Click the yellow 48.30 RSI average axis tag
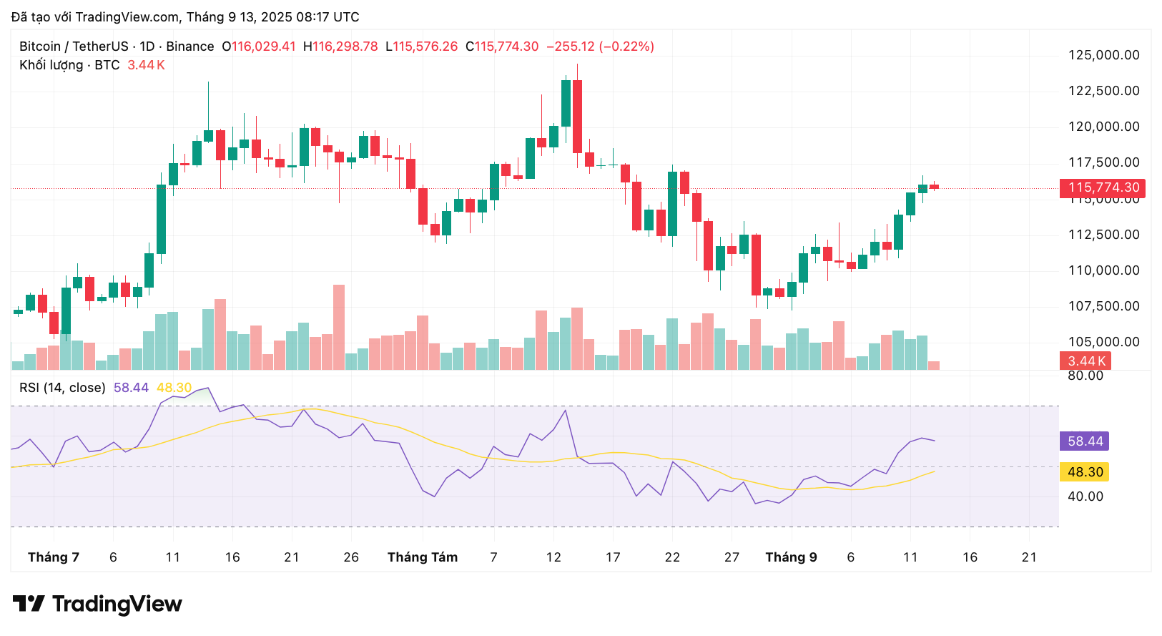 click(x=1084, y=472)
